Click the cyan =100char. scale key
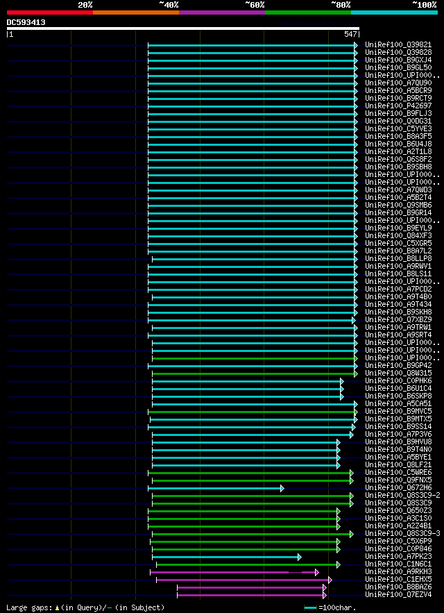Image resolution: width=444 pixels, height=613 pixels. (311, 608)
